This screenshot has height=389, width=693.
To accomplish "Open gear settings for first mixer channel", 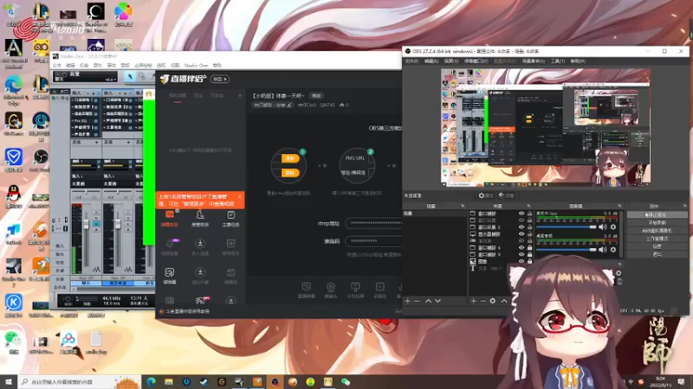I will [x=613, y=226].
